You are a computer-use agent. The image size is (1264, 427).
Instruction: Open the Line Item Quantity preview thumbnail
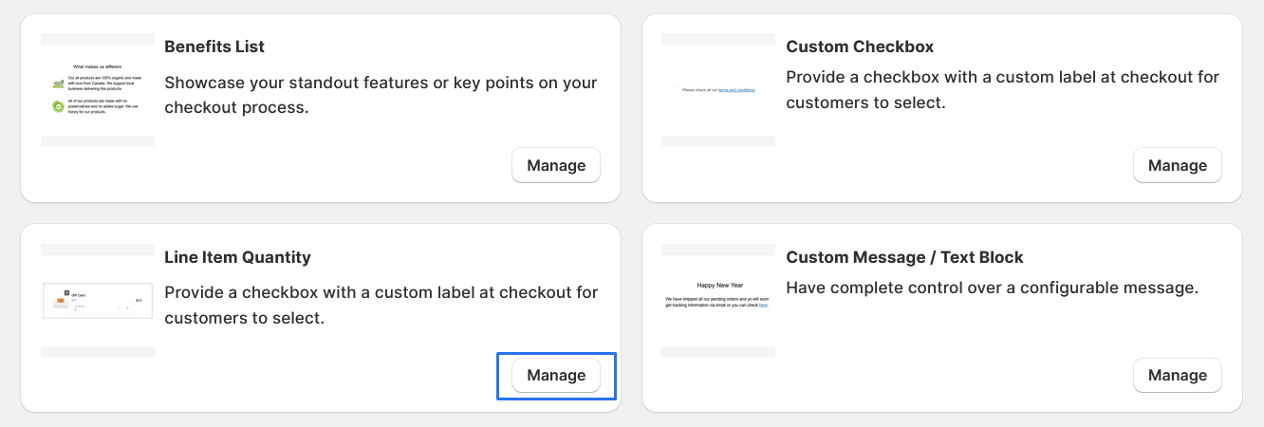click(98, 301)
